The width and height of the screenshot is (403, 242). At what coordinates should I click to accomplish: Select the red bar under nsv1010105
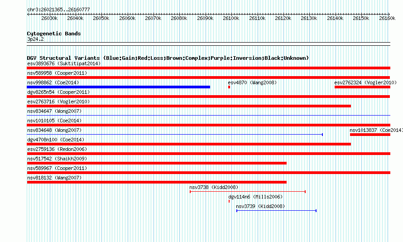pyautogui.click(x=208, y=125)
